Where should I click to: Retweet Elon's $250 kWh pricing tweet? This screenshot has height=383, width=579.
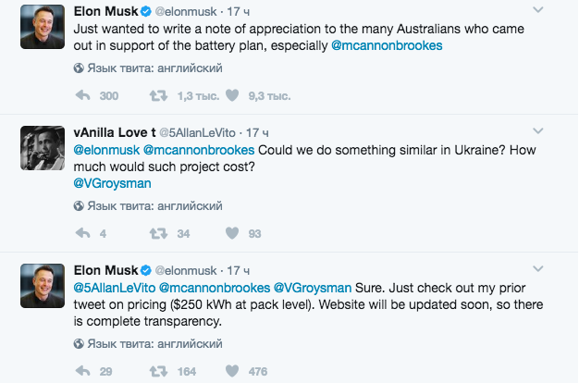(x=158, y=371)
